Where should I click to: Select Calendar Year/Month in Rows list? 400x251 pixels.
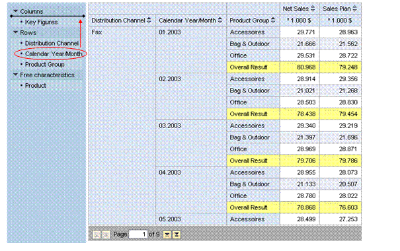click(54, 54)
